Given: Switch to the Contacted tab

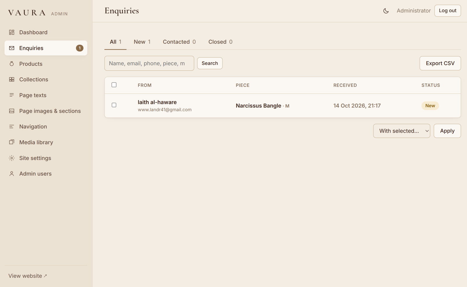Looking at the screenshot, I should (x=179, y=42).
